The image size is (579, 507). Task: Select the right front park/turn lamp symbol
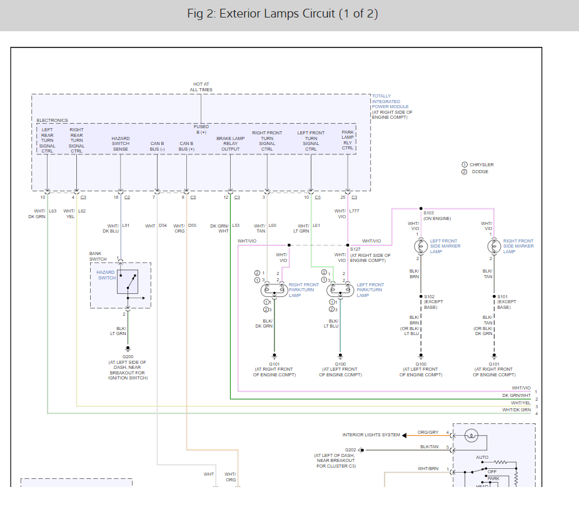coord(273,289)
